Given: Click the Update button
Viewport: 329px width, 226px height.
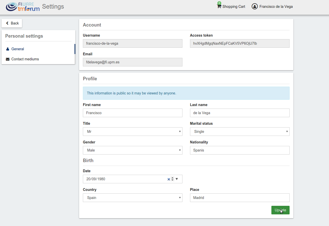Looking at the screenshot, I should tap(280, 210).
